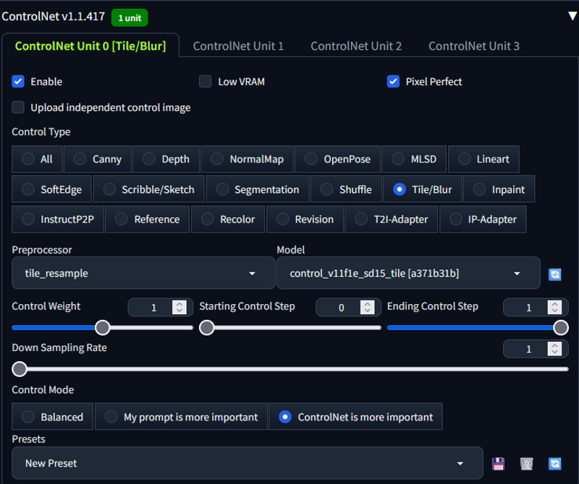The width and height of the screenshot is (579, 484).
Task: Open the Preprocessor dropdown tile_resample
Action: pyautogui.click(x=143, y=273)
